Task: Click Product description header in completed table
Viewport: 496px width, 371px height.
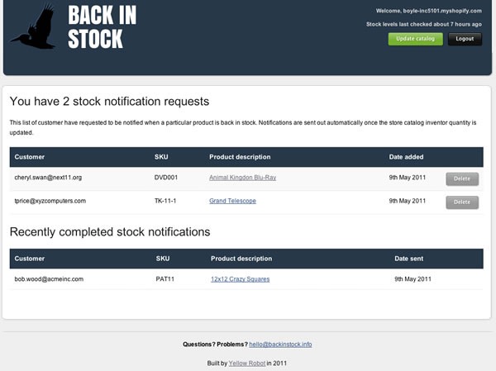Action: click(x=241, y=259)
